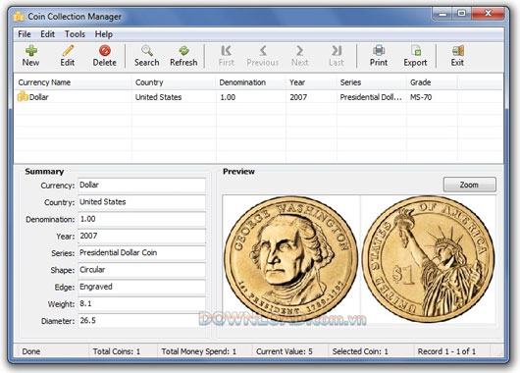Click the Currency field showing Dollar

click(x=142, y=186)
